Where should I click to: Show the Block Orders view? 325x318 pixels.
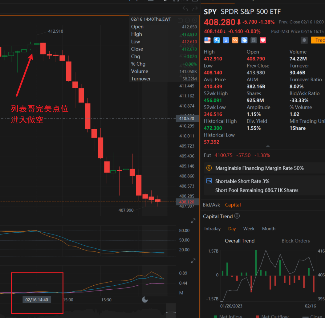tap(295, 241)
